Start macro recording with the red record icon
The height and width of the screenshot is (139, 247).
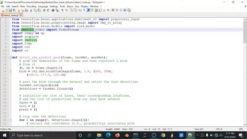pyautogui.click(x=113, y=10)
